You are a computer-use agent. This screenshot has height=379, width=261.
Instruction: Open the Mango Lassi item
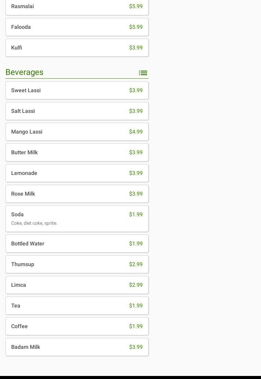77,132
